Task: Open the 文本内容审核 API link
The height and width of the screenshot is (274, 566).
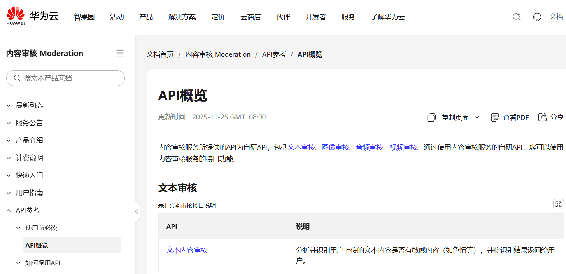Action: (x=187, y=250)
